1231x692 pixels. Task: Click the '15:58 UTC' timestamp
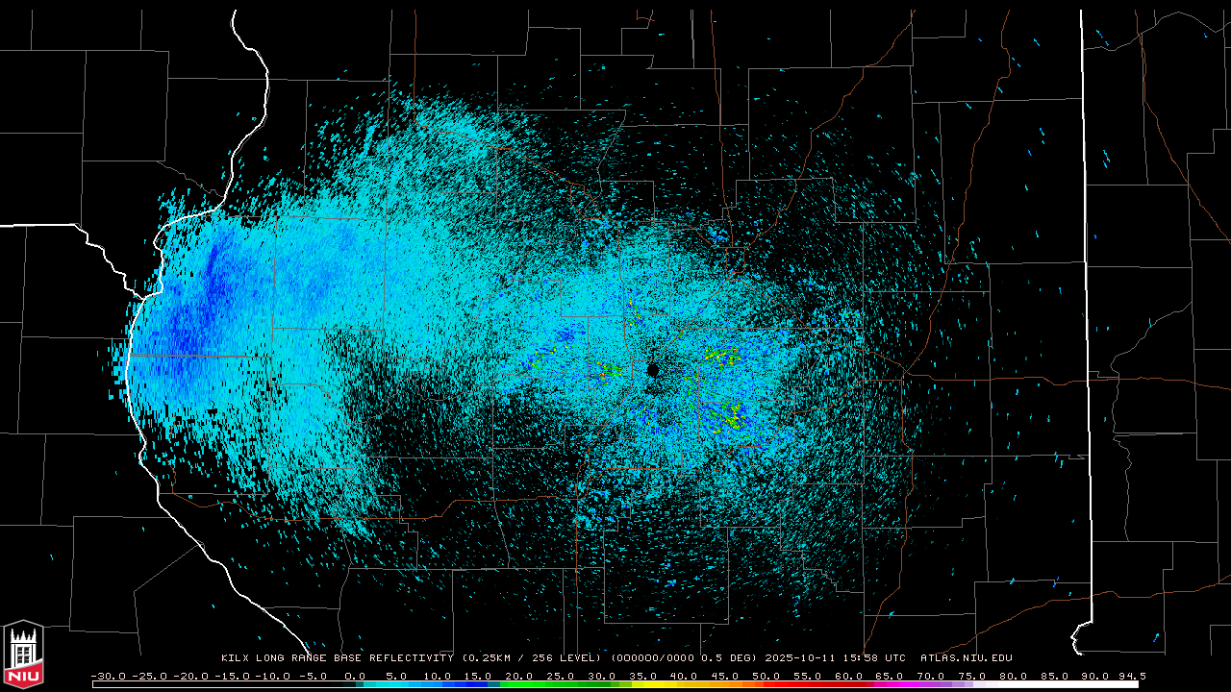[x=874, y=658]
